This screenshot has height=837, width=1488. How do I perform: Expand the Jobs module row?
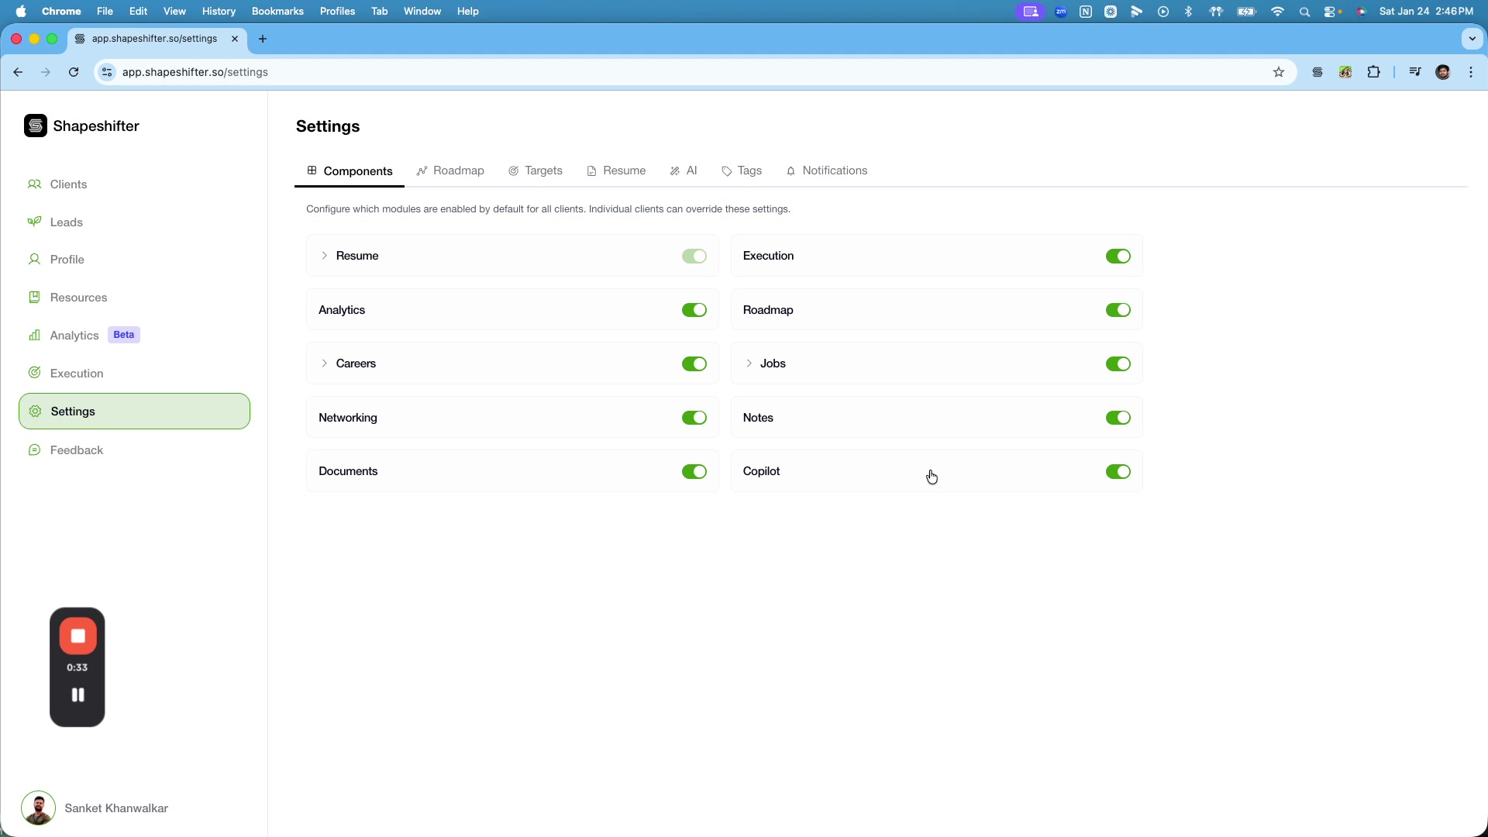(x=749, y=363)
